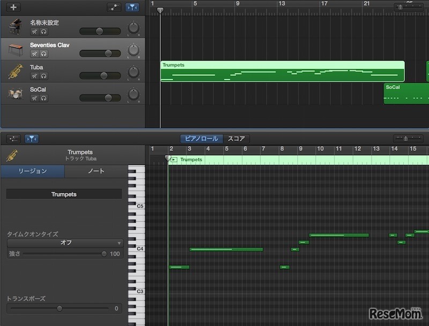This screenshot has height=326, width=429.
Task: Open the time quantize オフ dropdown
Action: [65, 243]
